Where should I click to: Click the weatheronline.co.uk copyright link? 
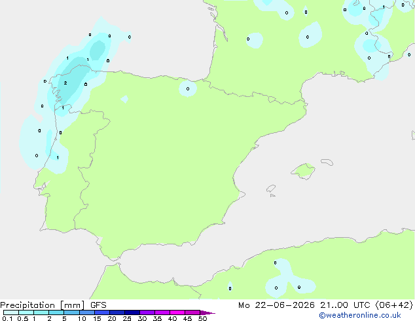click(359, 315)
